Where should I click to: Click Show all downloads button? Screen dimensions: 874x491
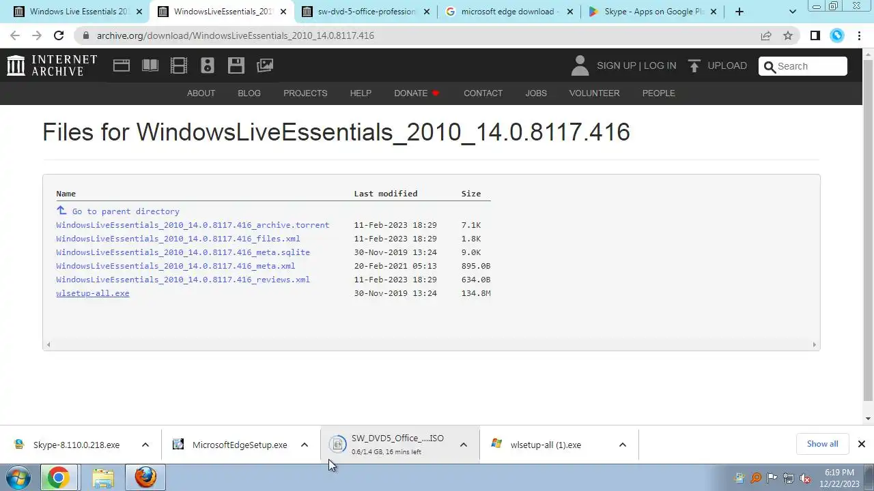click(x=822, y=444)
